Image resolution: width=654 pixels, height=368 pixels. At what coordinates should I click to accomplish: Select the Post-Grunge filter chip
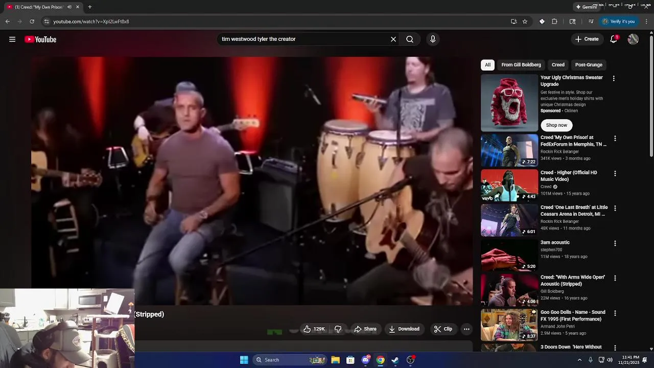pos(589,65)
